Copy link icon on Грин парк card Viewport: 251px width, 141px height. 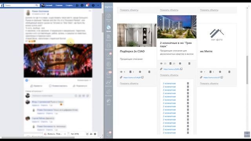point(181,69)
